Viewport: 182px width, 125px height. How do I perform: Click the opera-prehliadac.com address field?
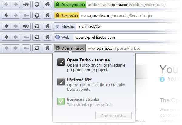[x=127, y=37]
